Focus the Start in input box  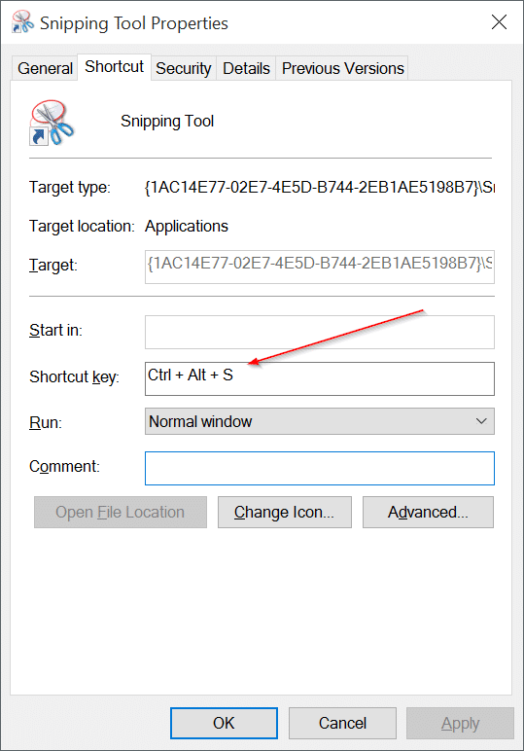pyautogui.click(x=320, y=332)
